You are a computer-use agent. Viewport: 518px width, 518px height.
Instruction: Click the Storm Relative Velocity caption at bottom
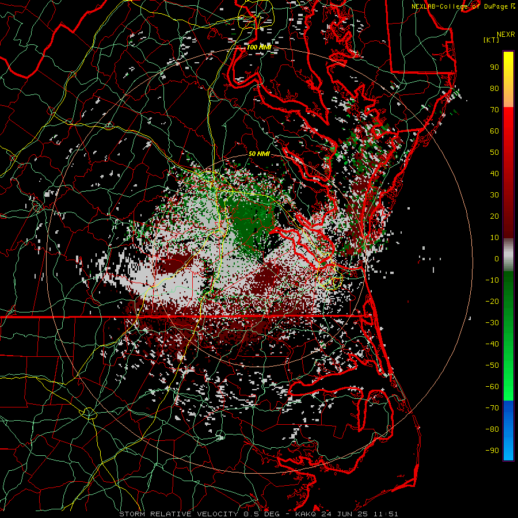(258, 514)
